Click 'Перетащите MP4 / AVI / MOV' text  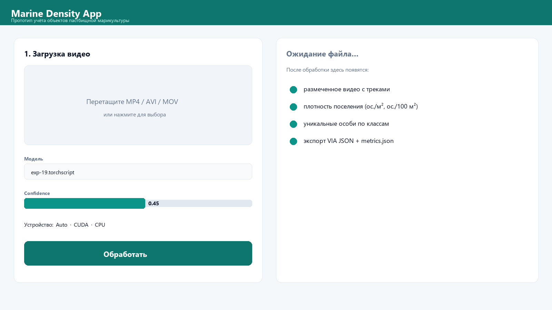click(x=132, y=102)
